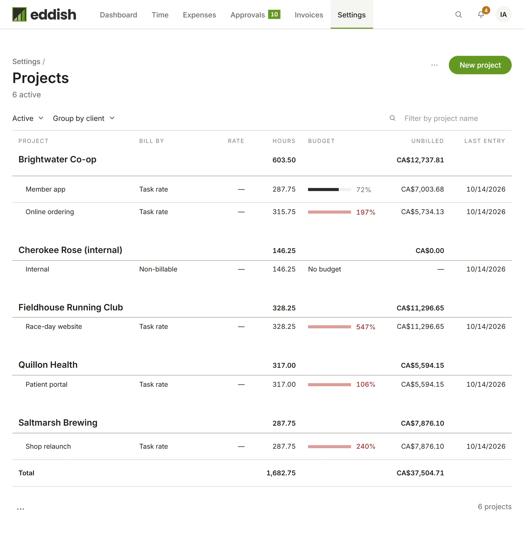Open Approvals tab with 10 badge

coord(255,15)
